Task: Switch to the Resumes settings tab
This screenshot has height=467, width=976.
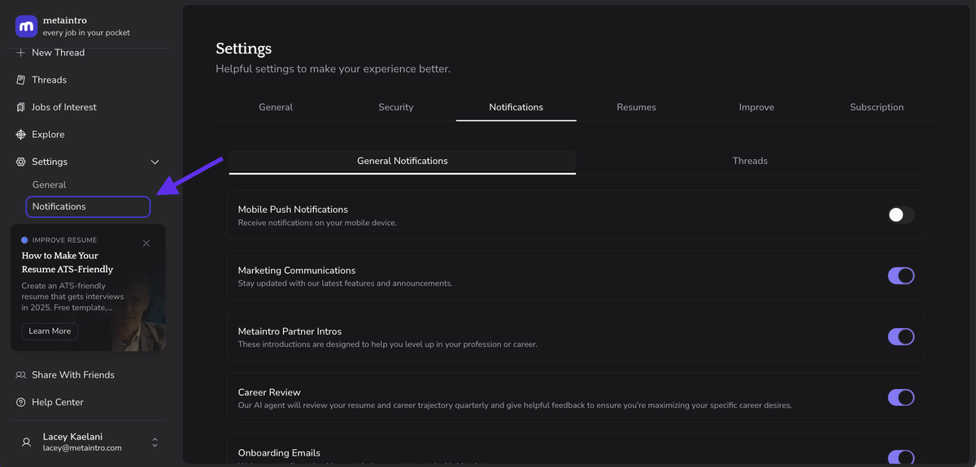Action: pos(636,107)
